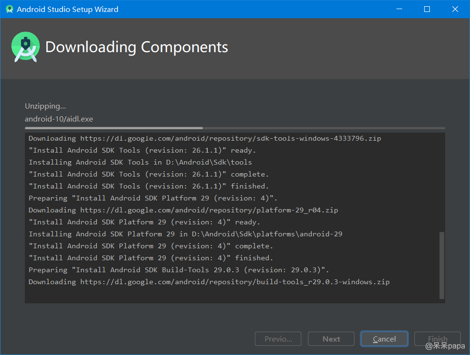Viewport: 470px width, 355px height.
Task: Click the unzipping progress bar
Action: [235, 128]
